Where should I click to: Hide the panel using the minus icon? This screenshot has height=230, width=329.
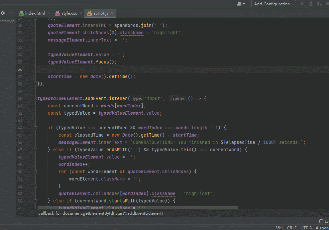11,13
